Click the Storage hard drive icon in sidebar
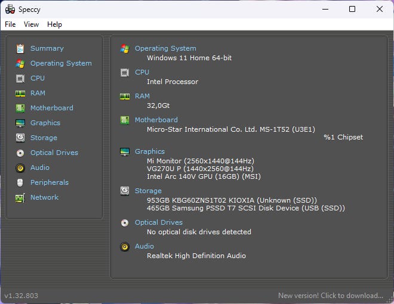This screenshot has width=394, height=304. pyautogui.click(x=20, y=138)
